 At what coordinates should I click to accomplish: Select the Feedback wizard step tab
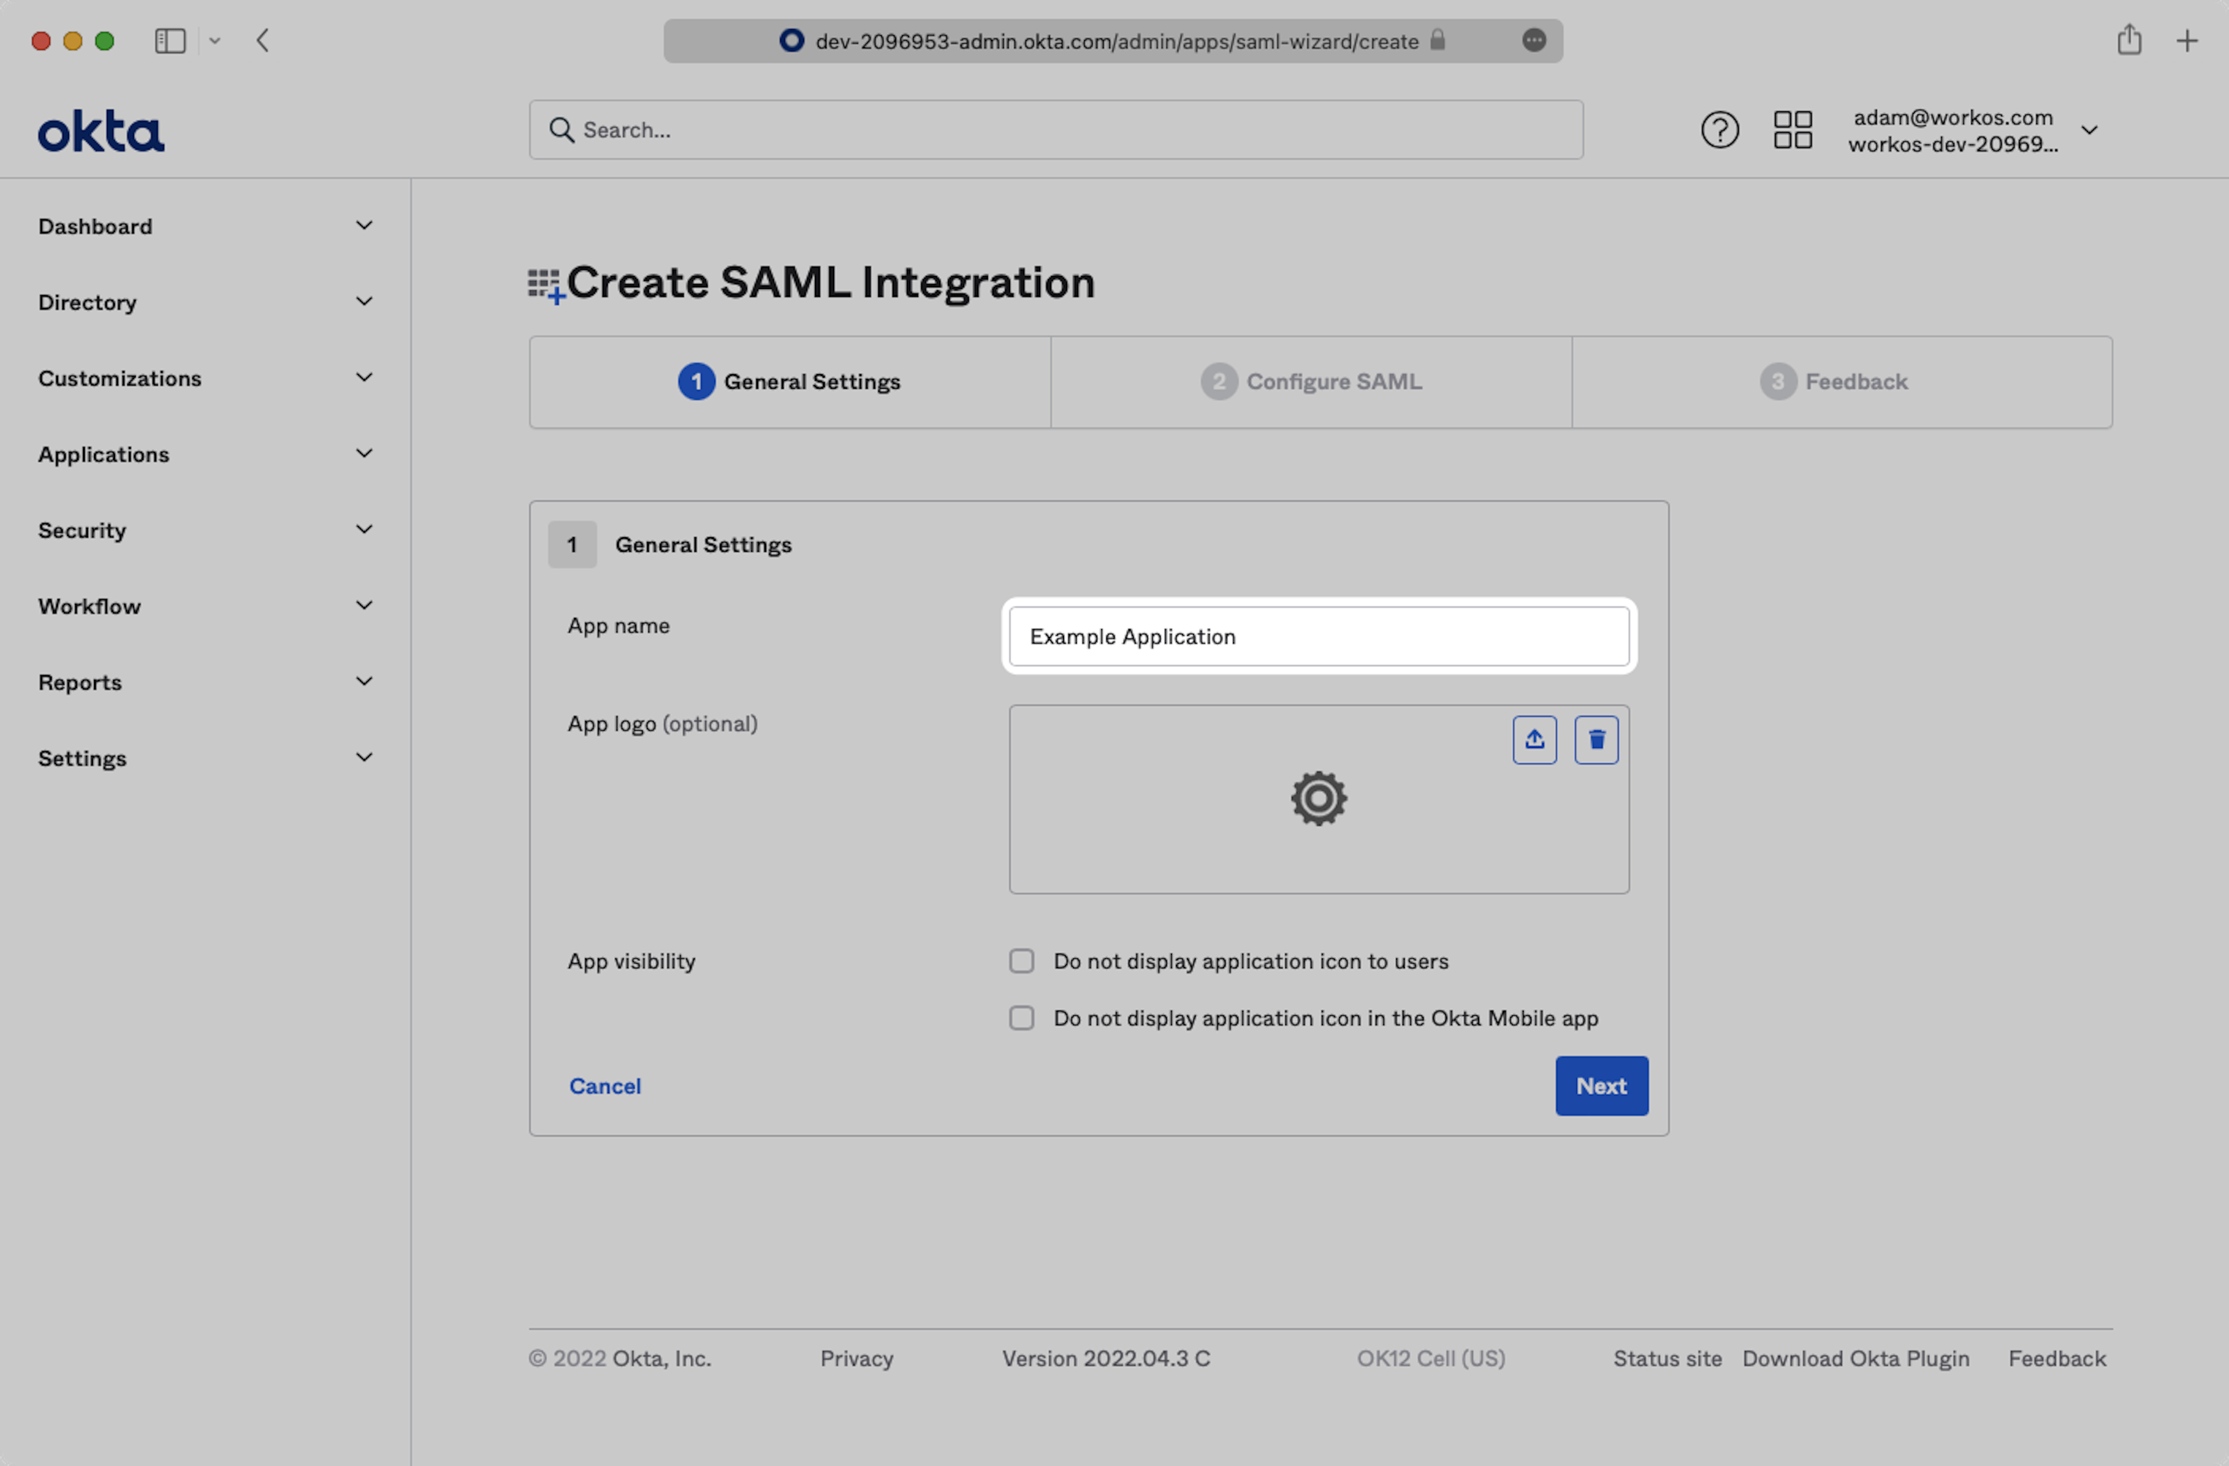1834,382
